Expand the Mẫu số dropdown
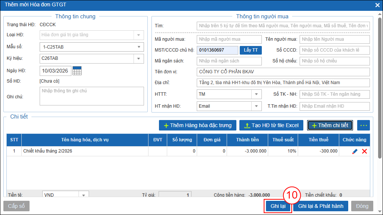Image resolution: width=383 pixels, height=215 pixels. point(139,47)
